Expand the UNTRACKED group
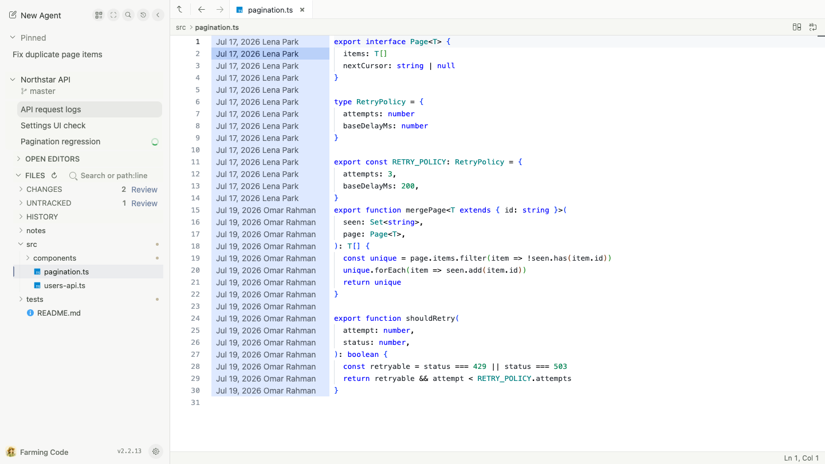The height and width of the screenshot is (464, 825). (21, 203)
